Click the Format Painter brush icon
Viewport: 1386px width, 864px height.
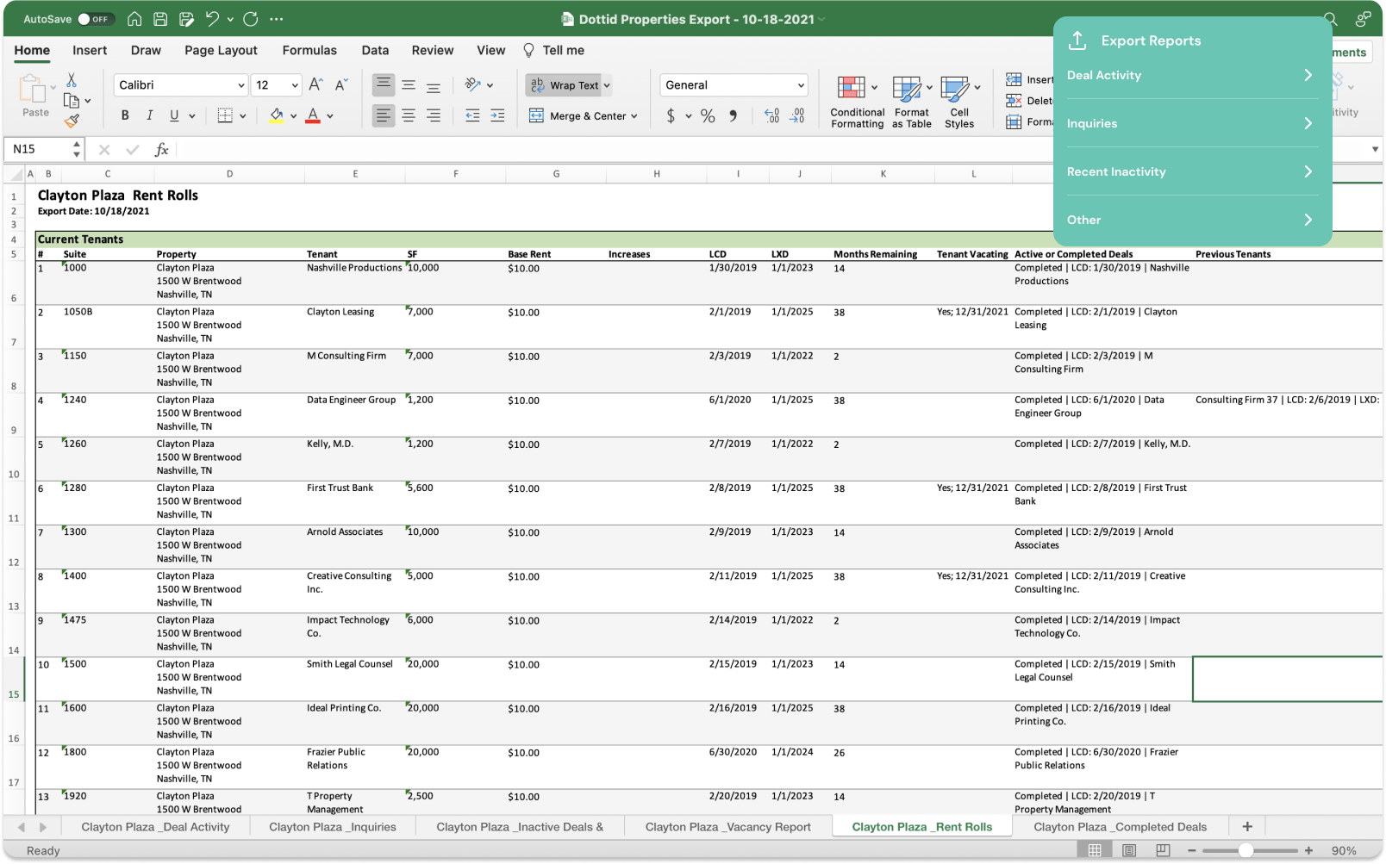[x=72, y=121]
